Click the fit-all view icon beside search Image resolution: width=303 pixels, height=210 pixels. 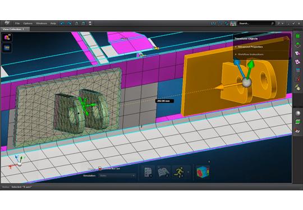coord(213,24)
